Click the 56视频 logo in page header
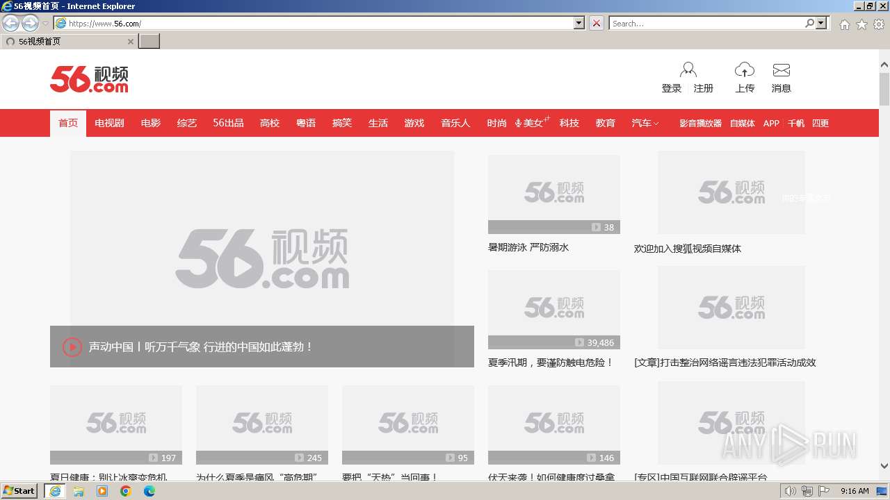890x500 pixels. point(89,79)
